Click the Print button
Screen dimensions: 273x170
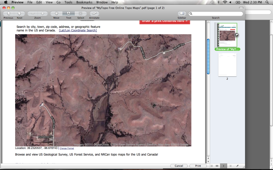click(198, 166)
